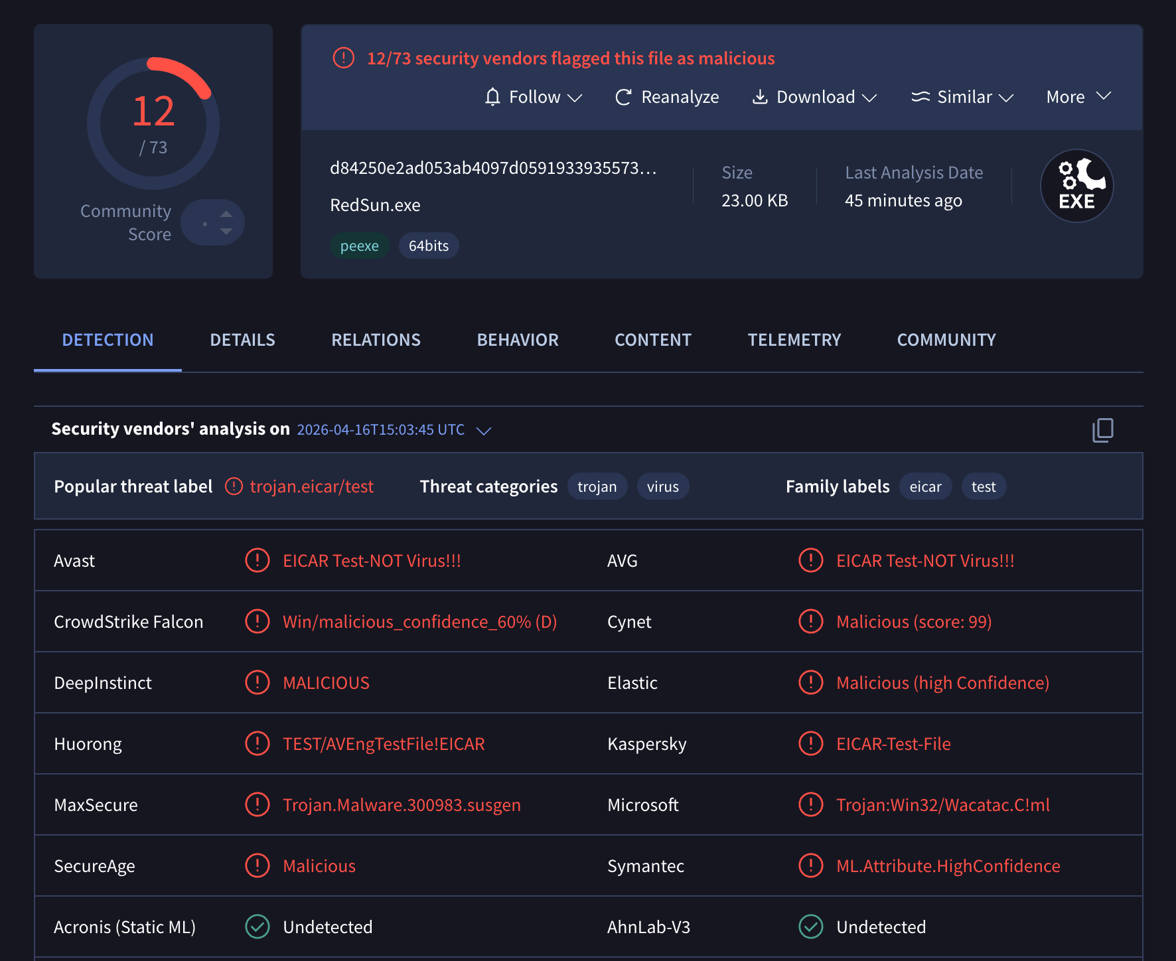Open the More dropdown menu
The height and width of the screenshot is (961, 1176).
(x=1078, y=97)
